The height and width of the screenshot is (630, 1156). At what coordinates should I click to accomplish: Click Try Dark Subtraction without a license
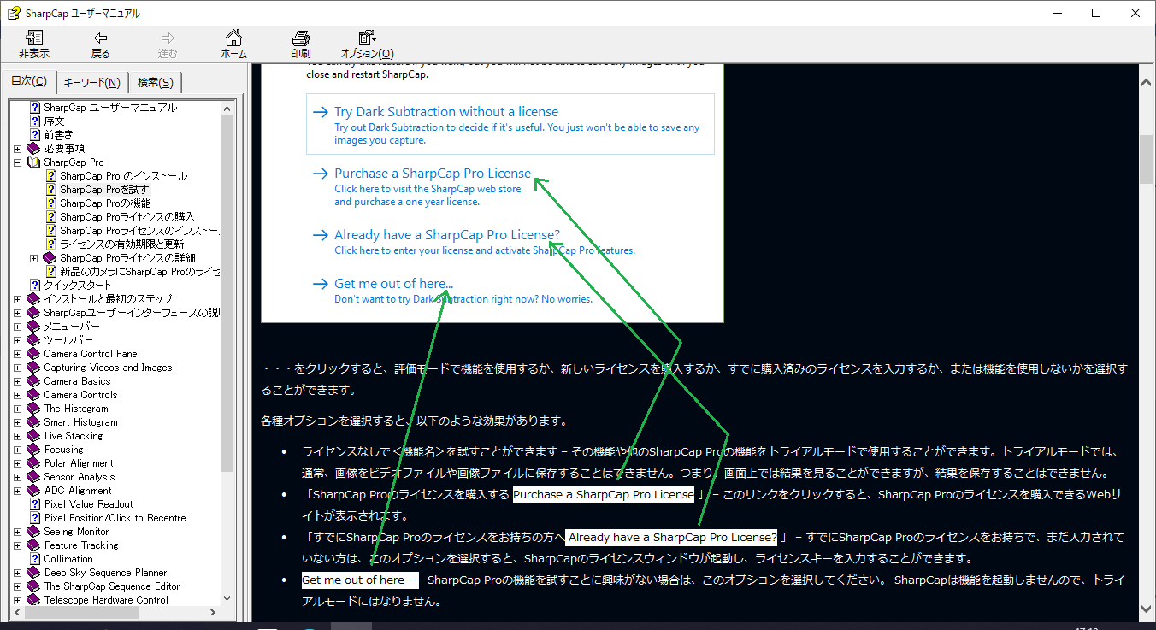tap(446, 112)
